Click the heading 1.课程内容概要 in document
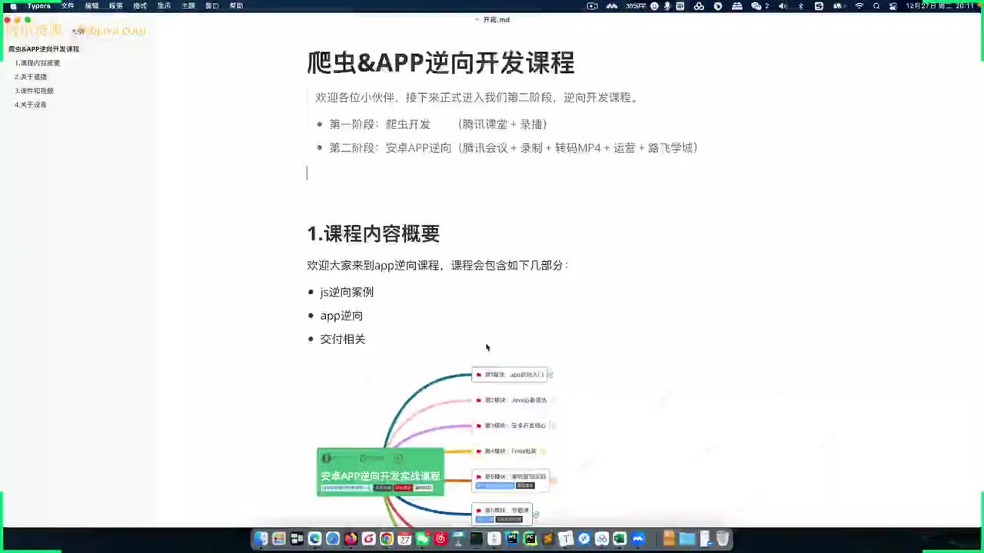 [373, 233]
